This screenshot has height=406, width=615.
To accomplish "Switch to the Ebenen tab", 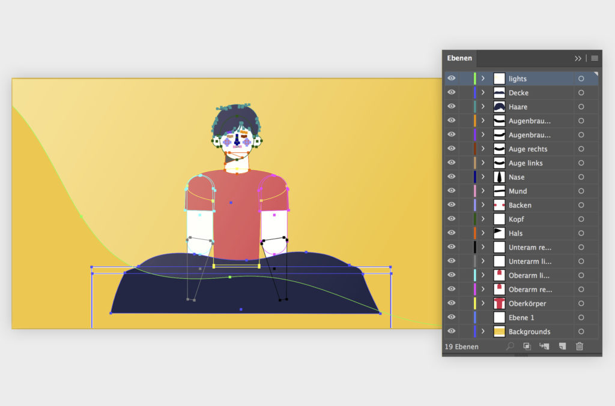I will pyautogui.click(x=459, y=58).
